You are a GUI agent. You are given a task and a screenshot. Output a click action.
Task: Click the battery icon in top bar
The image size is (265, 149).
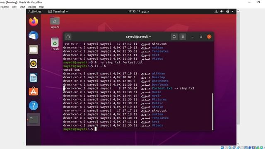click(228, 12)
